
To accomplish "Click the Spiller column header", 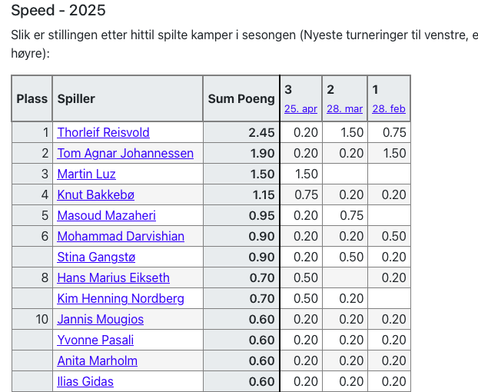I will click(76, 98).
